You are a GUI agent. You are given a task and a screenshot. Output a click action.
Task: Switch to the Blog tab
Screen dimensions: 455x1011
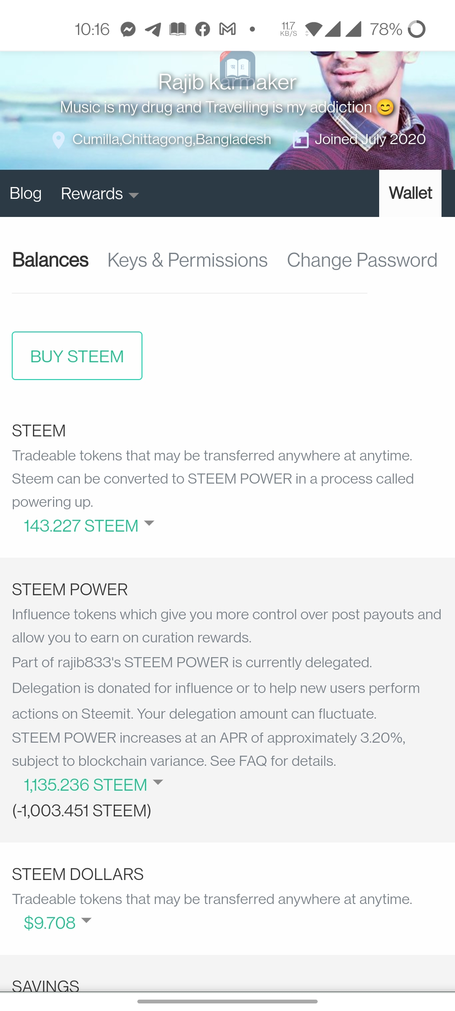pos(26,193)
